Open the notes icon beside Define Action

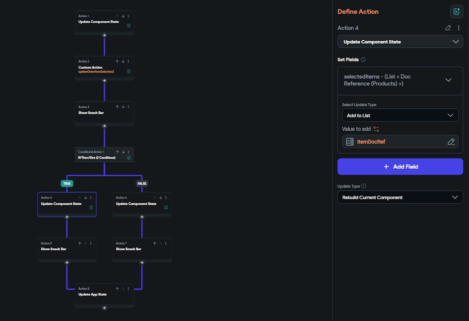coord(456,12)
